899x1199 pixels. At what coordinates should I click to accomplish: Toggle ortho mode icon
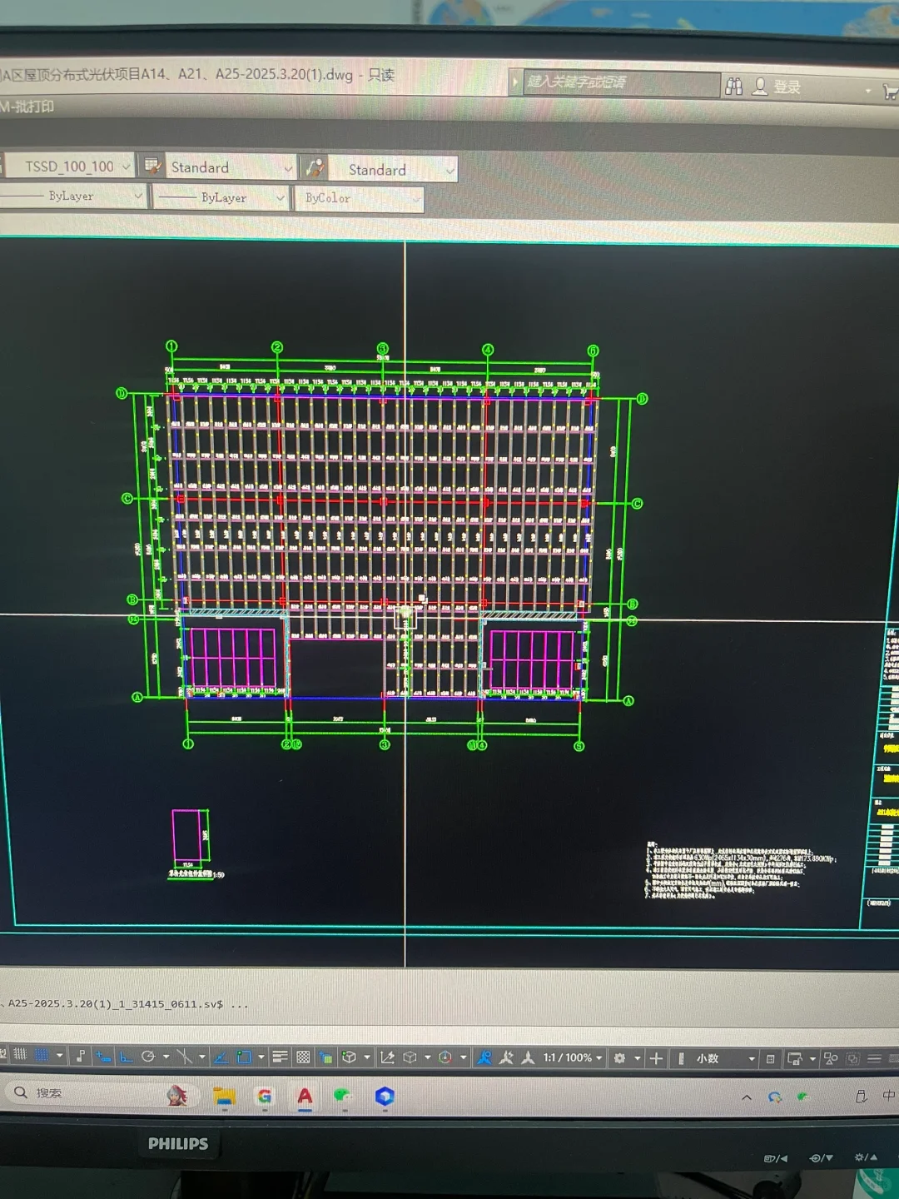126,1057
